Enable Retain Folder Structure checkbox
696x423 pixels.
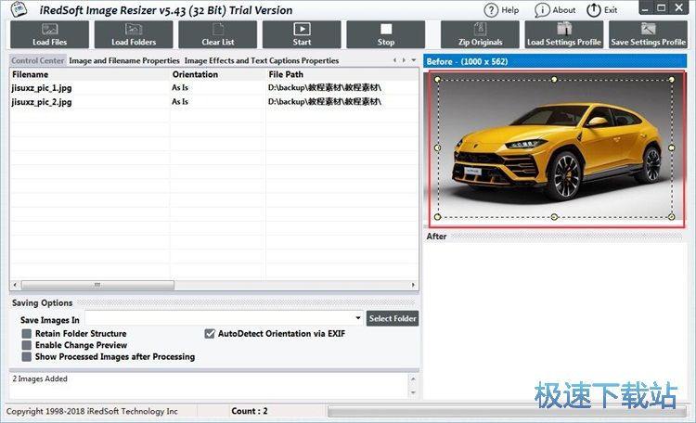pyautogui.click(x=27, y=333)
